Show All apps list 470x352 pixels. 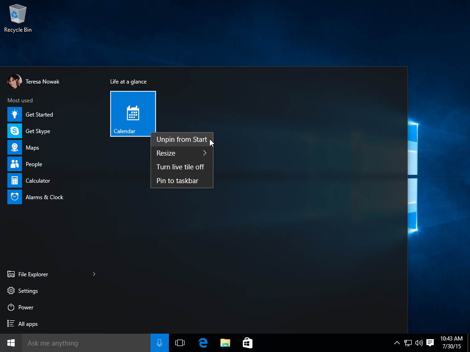[x=22, y=324]
